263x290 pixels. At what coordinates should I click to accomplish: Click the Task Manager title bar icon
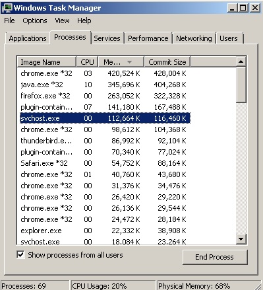(7, 8)
